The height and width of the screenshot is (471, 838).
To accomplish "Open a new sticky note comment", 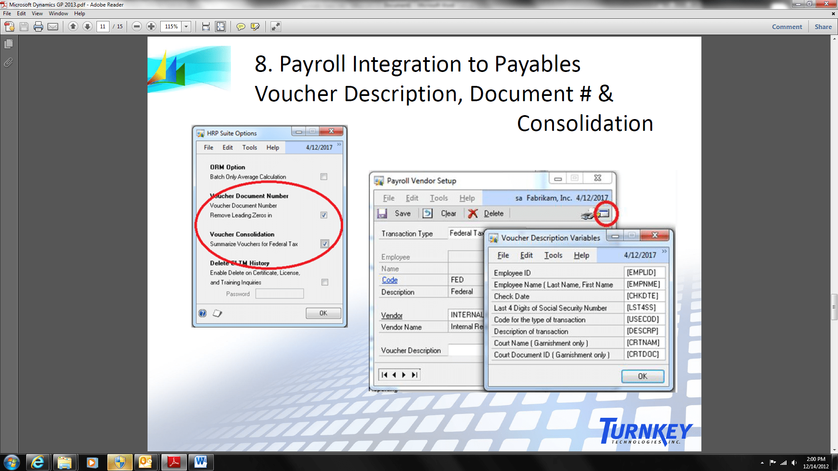I will (241, 27).
